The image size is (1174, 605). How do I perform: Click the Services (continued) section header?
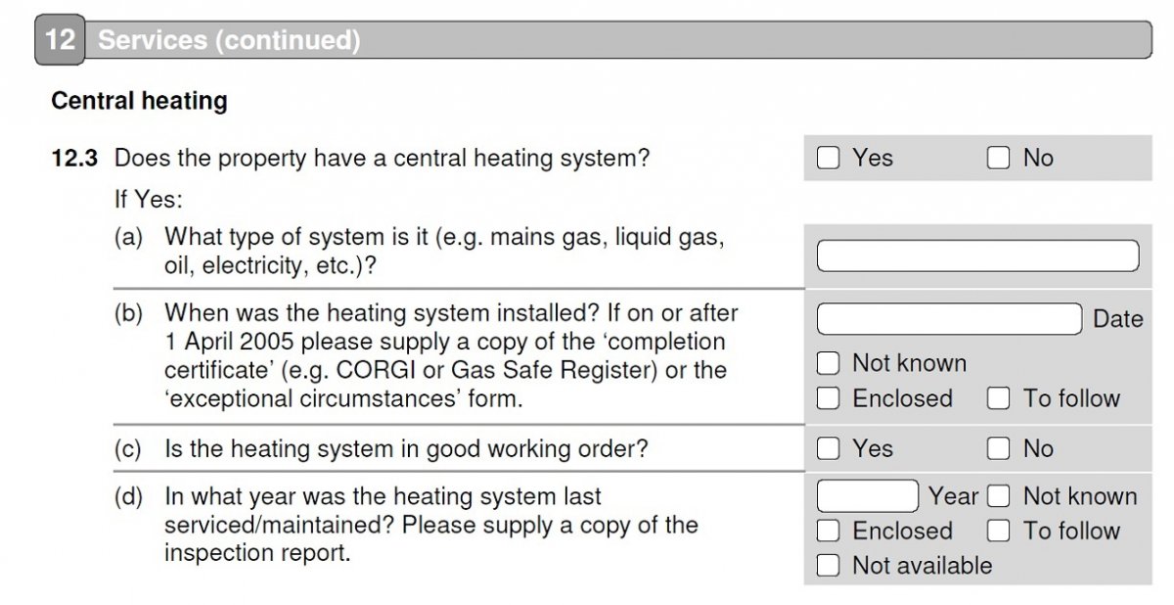pyautogui.click(x=229, y=41)
